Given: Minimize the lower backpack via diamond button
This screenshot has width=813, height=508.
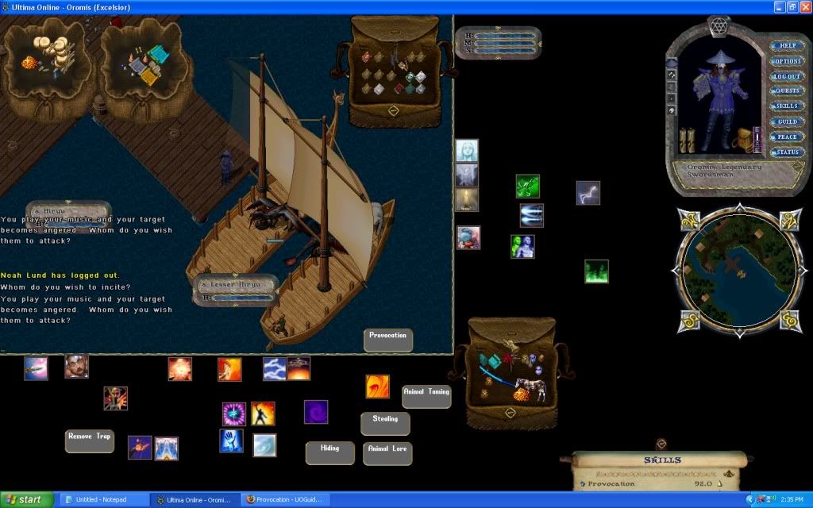Looking at the screenshot, I should pyautogui.click(x=511, y=413).
